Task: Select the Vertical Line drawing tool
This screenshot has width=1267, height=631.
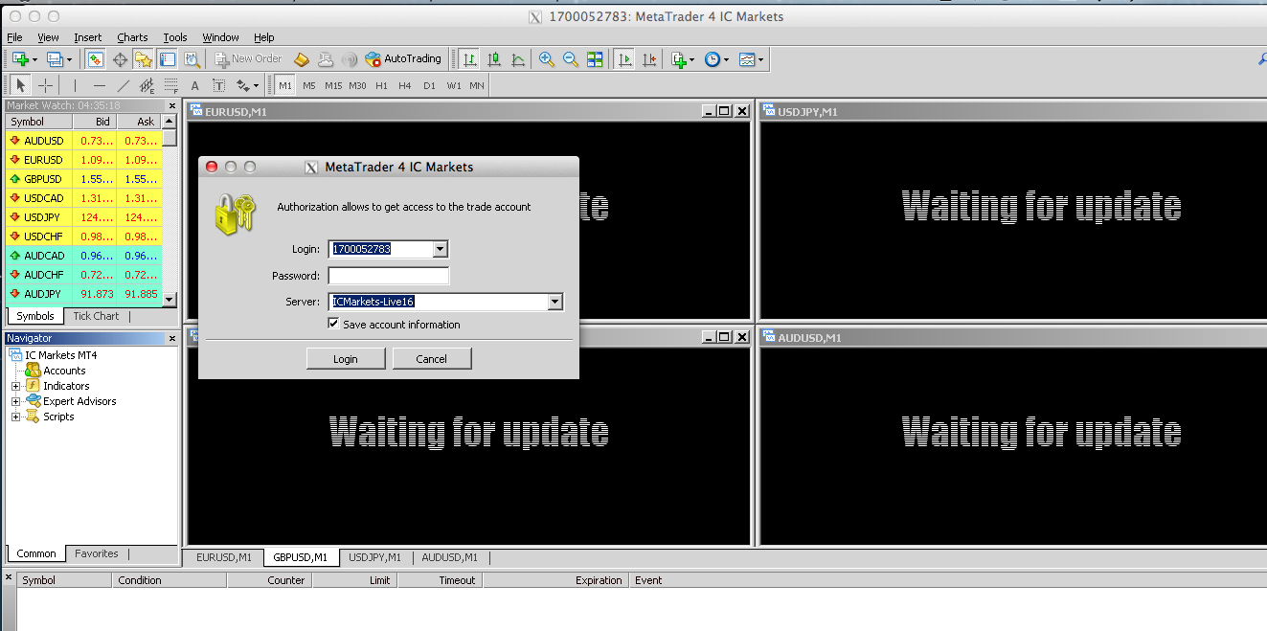Action: pyautogui.click(x=75, y=85)
